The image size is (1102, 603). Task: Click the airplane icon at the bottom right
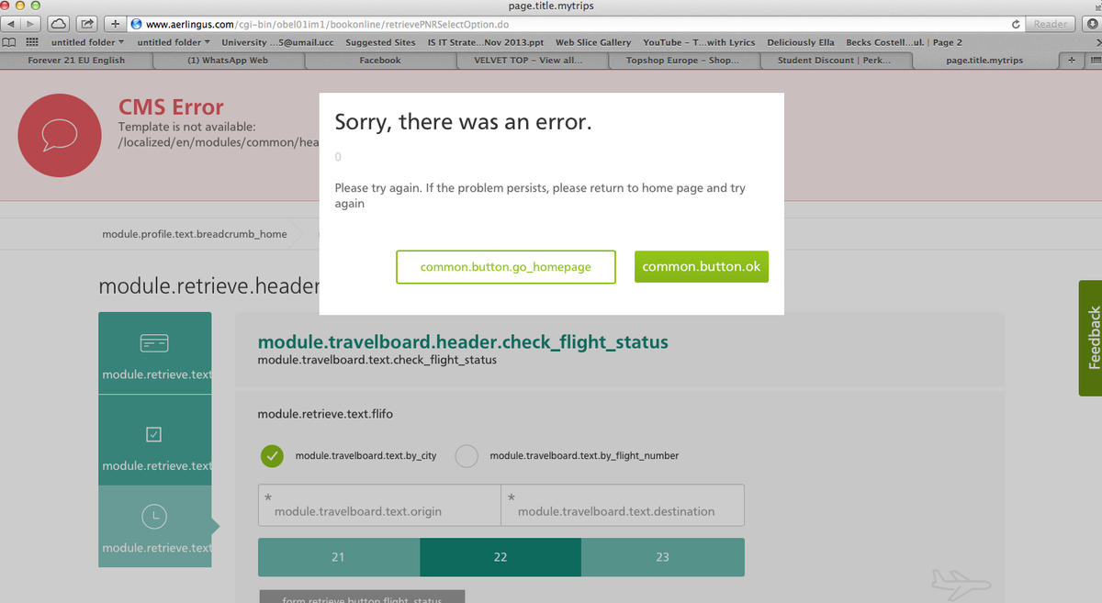(x=961, y=583)
